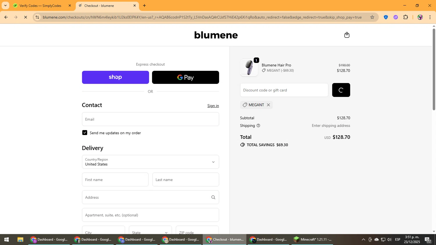436x245 pixels.
Task: Open the Chrome profile avatar
Action: 420,17
